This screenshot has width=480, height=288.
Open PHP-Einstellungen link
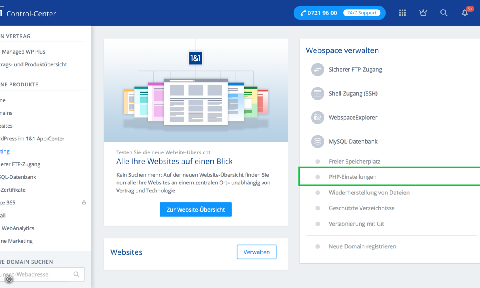click(352, 177)
